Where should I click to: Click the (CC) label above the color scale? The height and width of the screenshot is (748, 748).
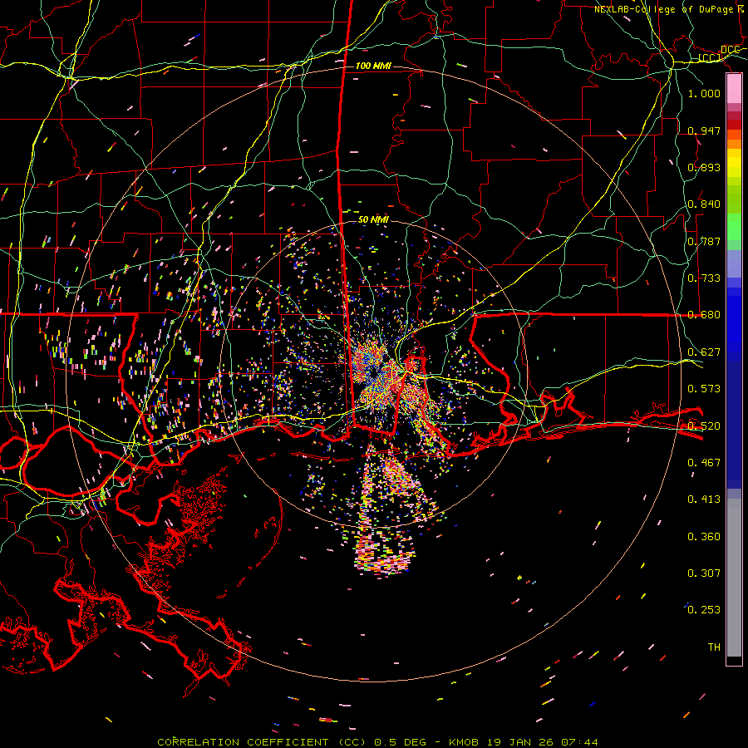[709, 57]
